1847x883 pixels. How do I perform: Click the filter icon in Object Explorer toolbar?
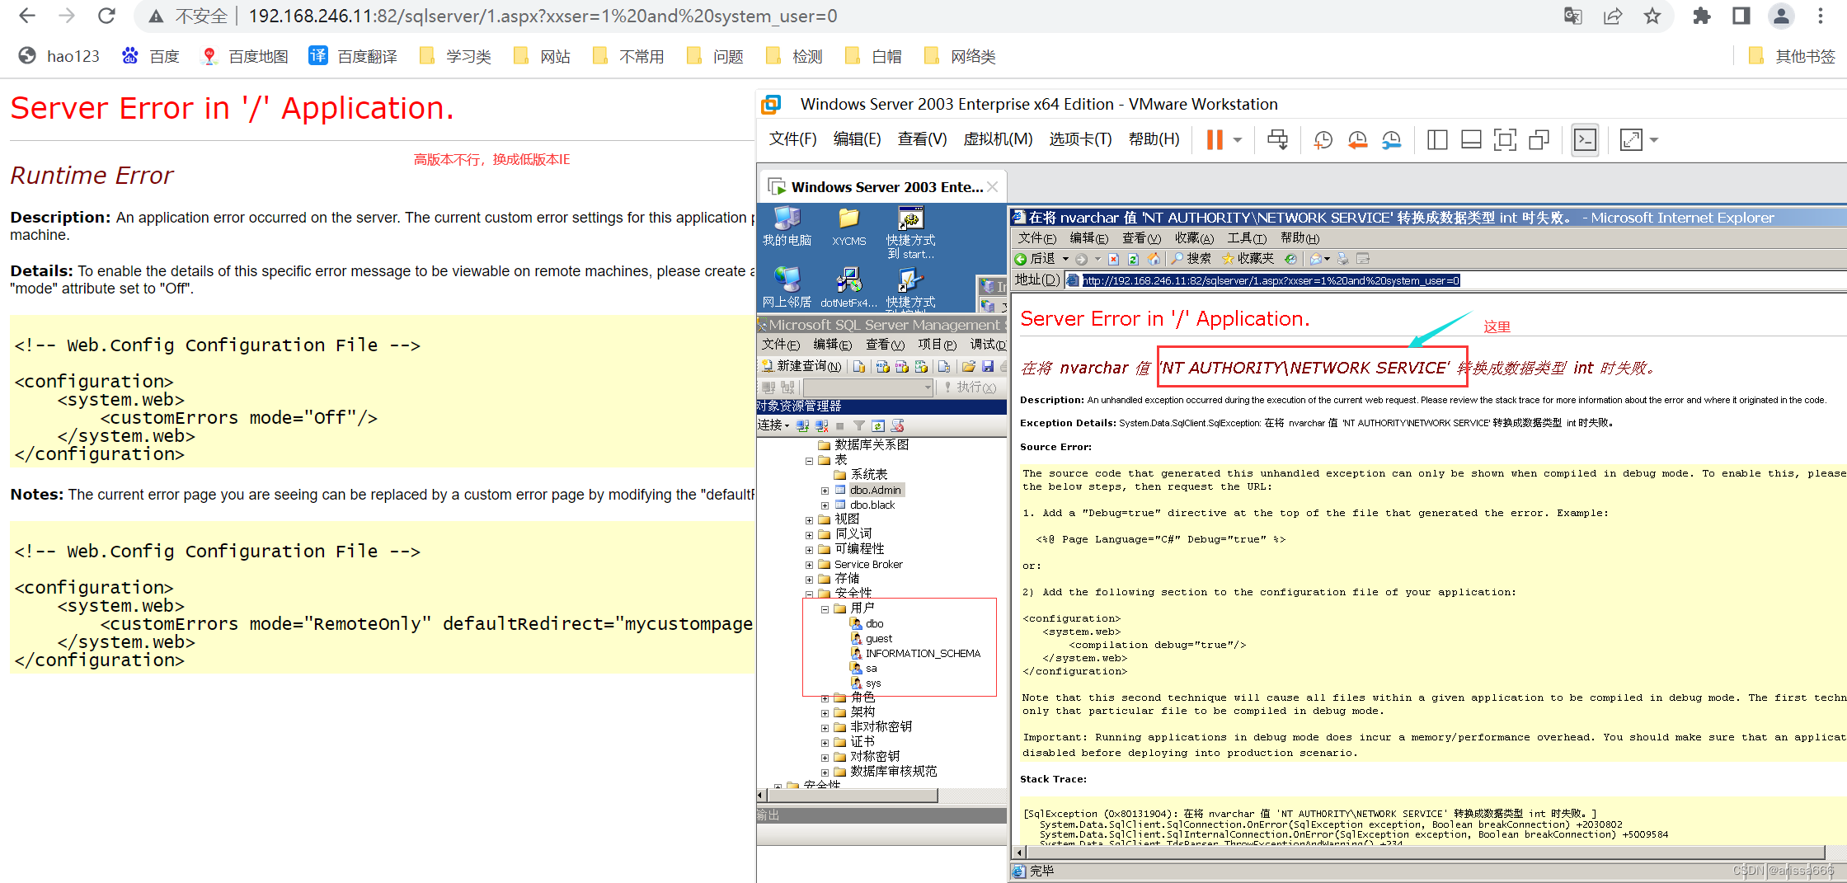pos(859,425)
